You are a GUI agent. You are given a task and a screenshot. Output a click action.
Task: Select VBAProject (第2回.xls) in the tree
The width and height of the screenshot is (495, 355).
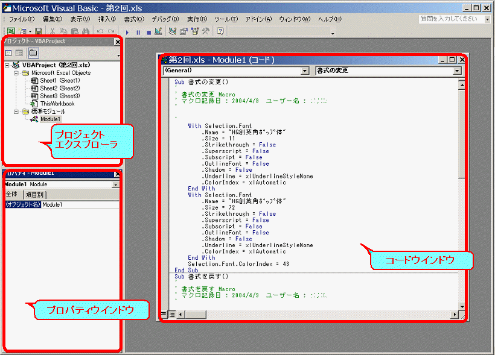(56, 65)
